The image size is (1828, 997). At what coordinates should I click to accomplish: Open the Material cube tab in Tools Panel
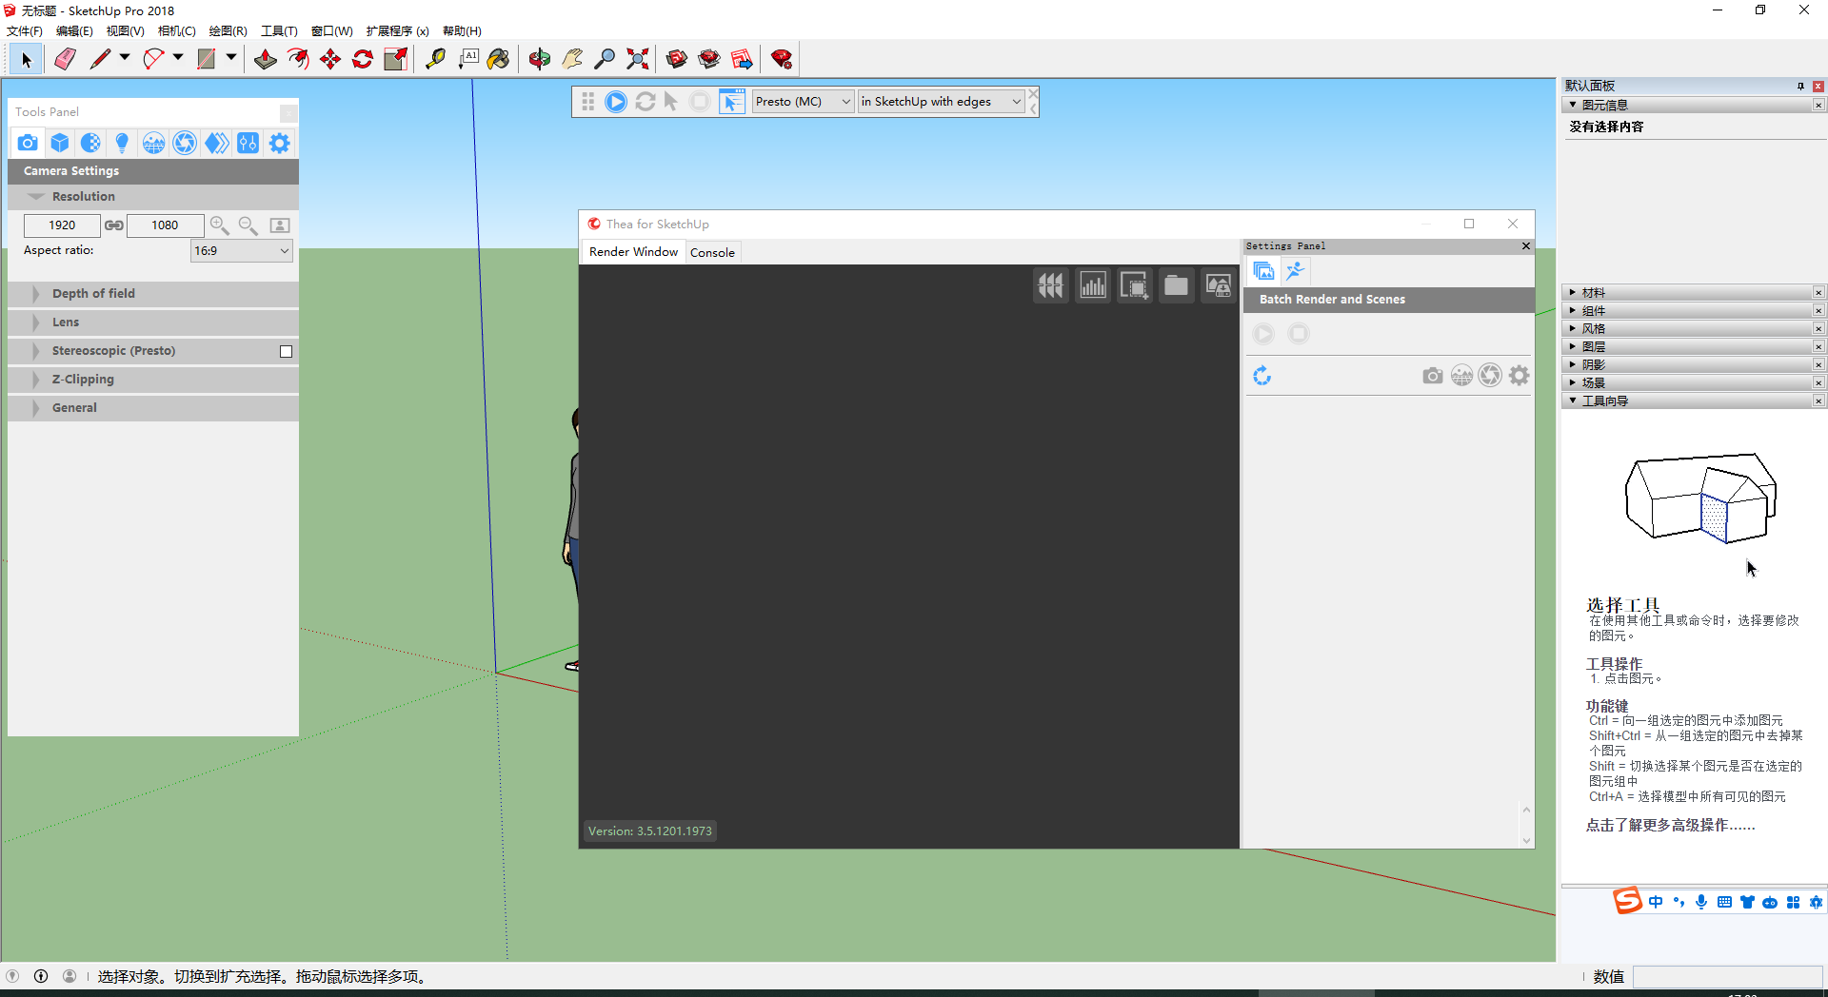(60, 143)
